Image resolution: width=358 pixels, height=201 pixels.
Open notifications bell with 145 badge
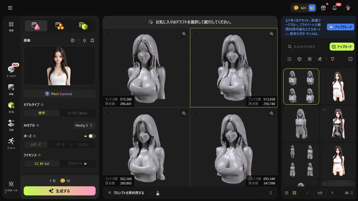[x=334, y=8]
